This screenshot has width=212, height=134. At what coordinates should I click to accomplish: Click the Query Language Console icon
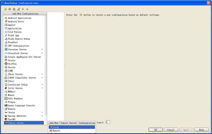6,105
